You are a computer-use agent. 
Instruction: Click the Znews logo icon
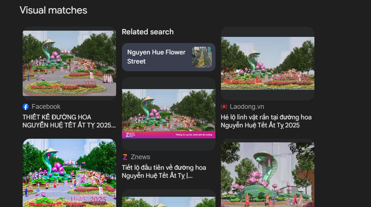pyautogui.click(x=125, y=157)
